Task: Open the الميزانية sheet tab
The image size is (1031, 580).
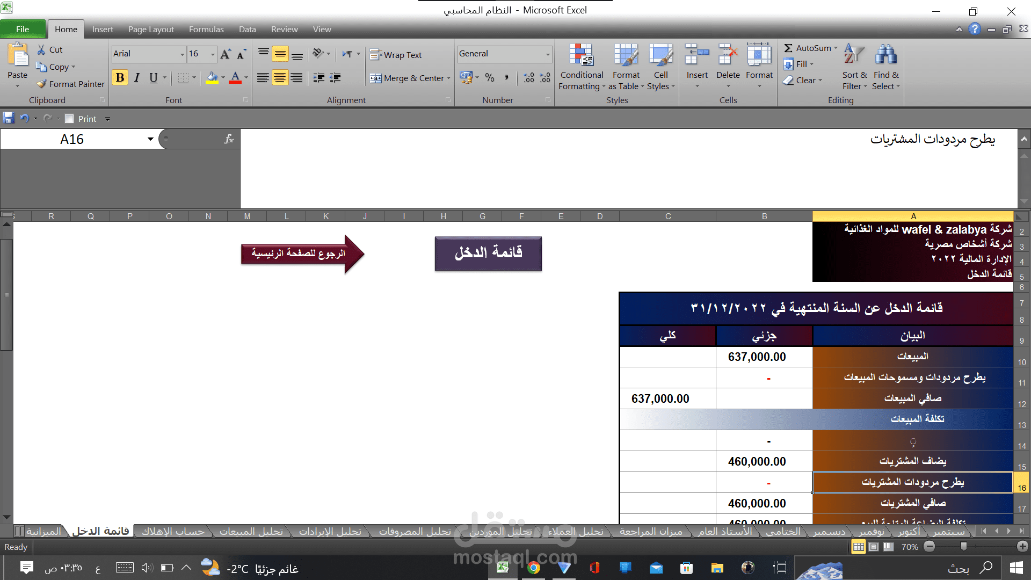Action: (43, 531)
